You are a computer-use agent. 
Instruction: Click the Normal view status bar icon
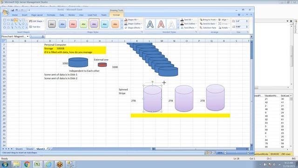coord(207,153)
